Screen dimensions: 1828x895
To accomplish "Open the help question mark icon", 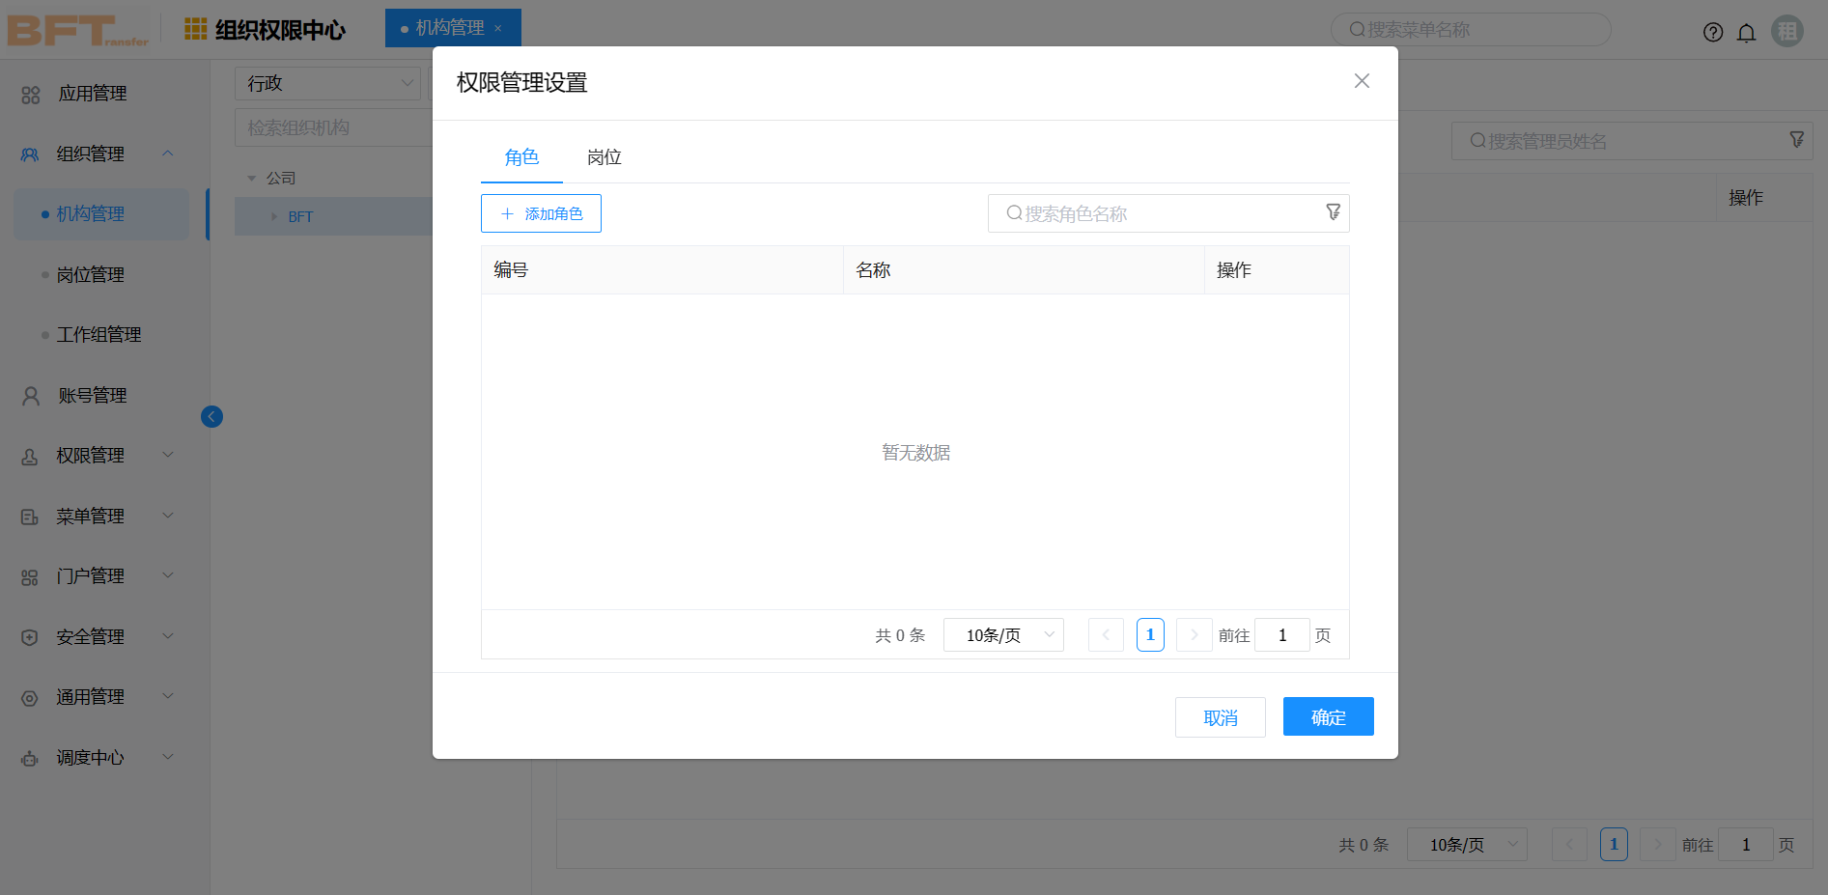I will 1713,31.
